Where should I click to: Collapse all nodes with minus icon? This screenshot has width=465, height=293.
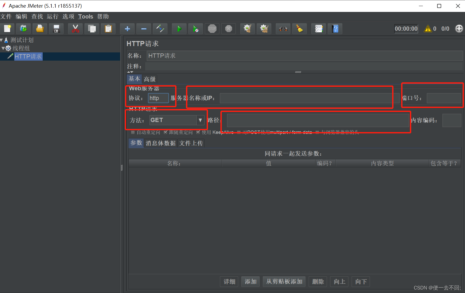144,29
